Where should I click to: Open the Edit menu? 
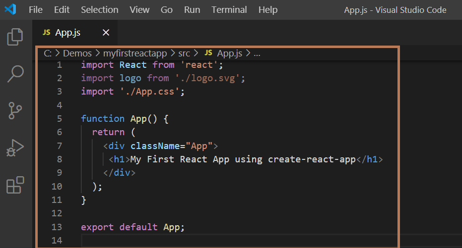coord(62,10)
